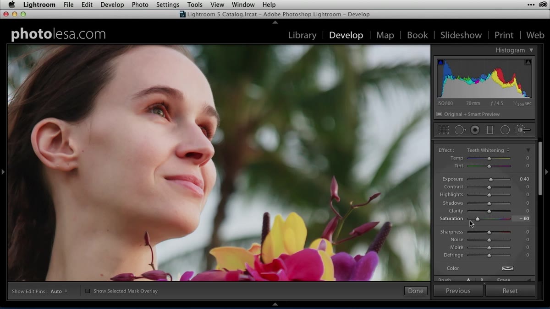This screenshot has height=309, width=550.
Task: Collapse the effect sliders disclosure triangle
Action: click(x=528, y=150)
